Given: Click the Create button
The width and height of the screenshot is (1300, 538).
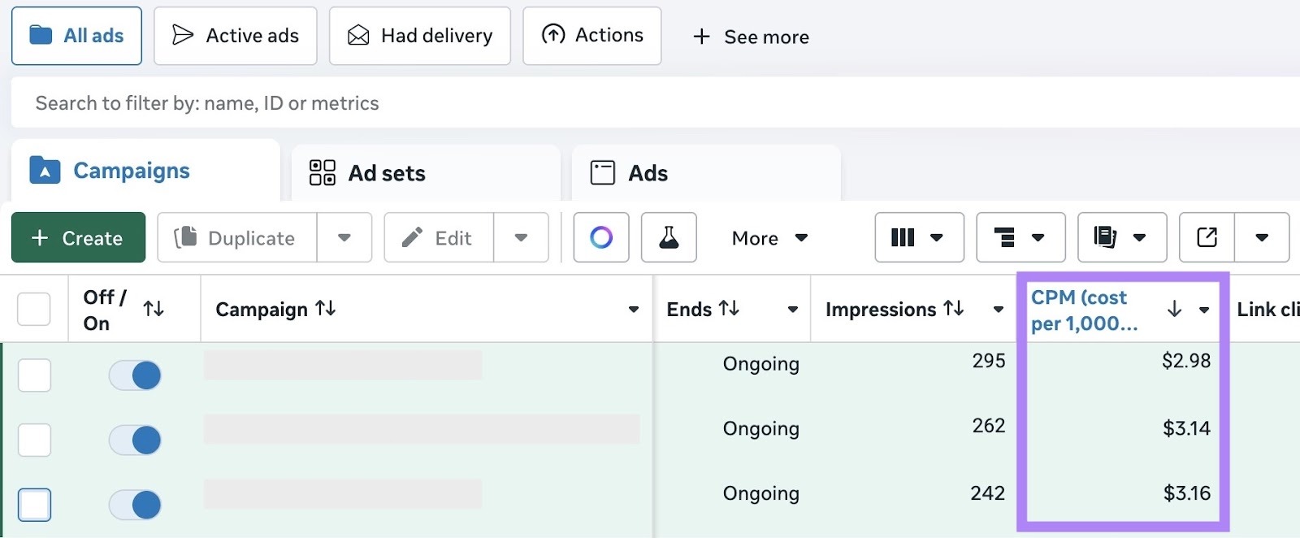Looking at the screenshot, I should click(x=78, y=237).
